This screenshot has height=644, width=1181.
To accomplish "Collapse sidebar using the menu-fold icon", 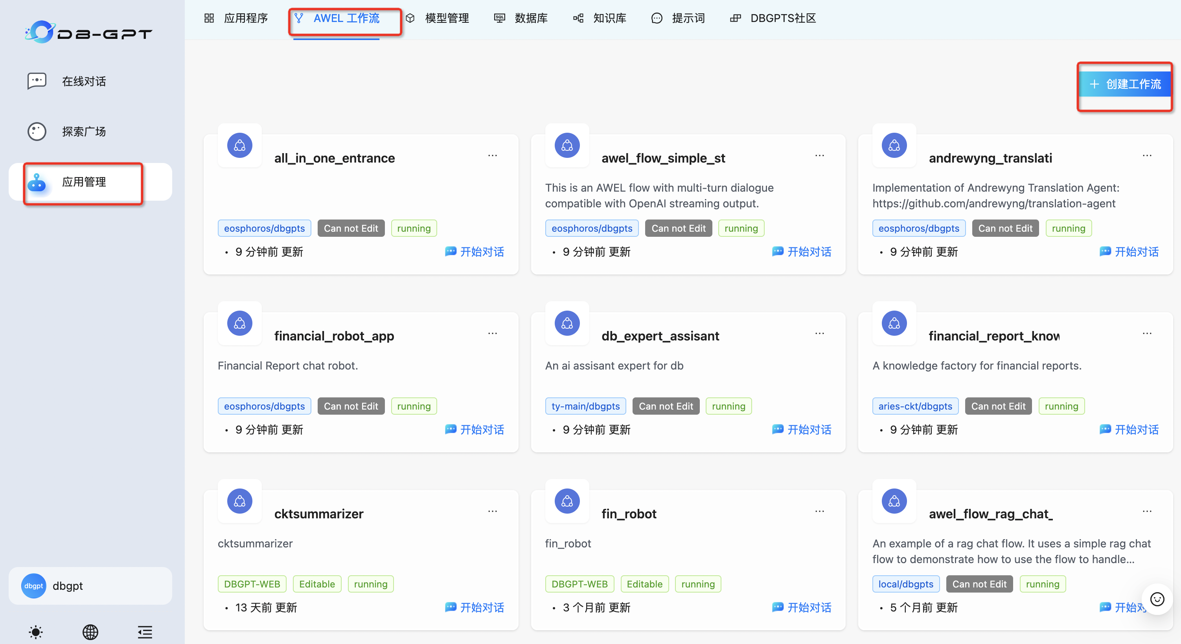I will (x=145, y=632).
